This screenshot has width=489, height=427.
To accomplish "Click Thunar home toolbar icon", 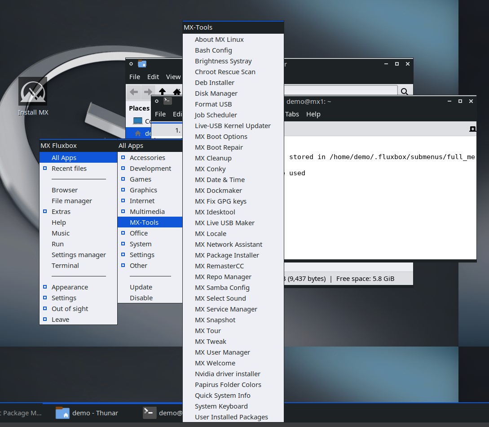I will click(x=177, y=91).
